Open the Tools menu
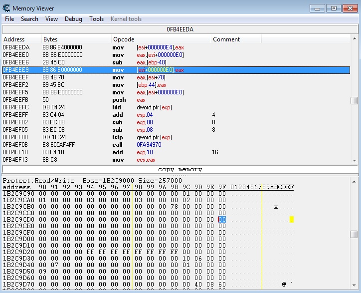 click(96, 19)
